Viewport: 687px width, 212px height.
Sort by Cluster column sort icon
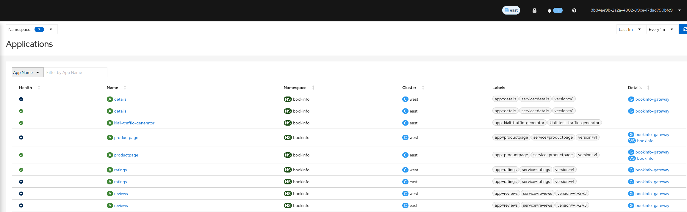coord(423,88)
